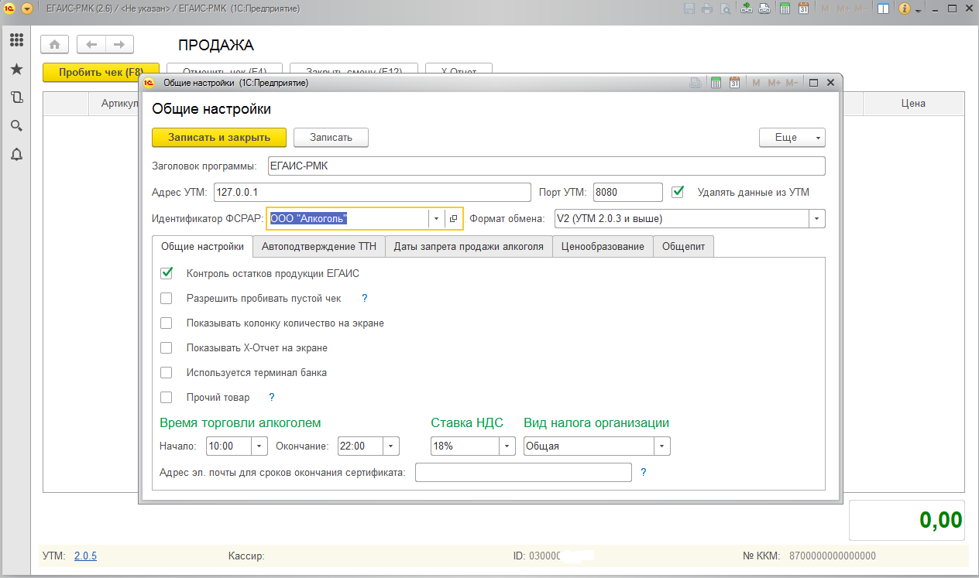
Task: Switch to the 'Ценообразование' tab
Action: 603,247
